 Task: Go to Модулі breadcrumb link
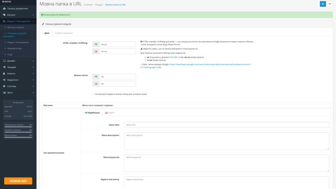(x=99, y=5)
